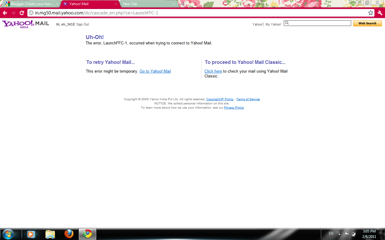Select the Yahoo! Mail tab
Image resolution: width=385 pixels, height=240 pixels.
(x=90, y=4)
